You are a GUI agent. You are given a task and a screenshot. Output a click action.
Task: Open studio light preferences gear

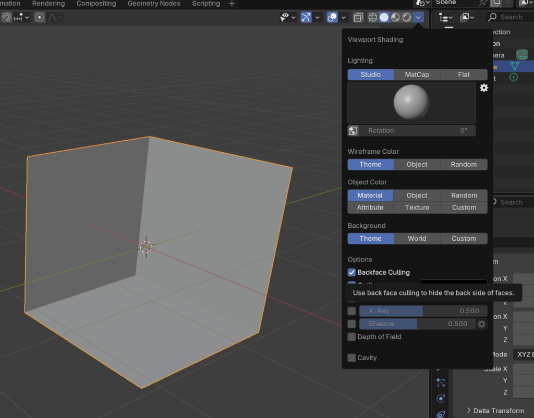pyautogui.click(x=484, y=88)
